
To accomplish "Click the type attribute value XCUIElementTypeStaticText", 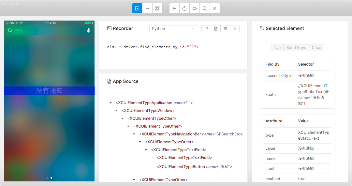I will 314,135.
